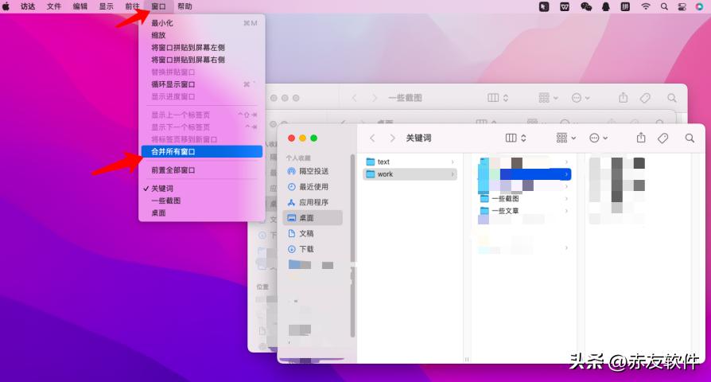Click search icon in 关键词 window
The height and width of the screenshot is (382, 711).
pyautogui.click(x=690, y=138)
